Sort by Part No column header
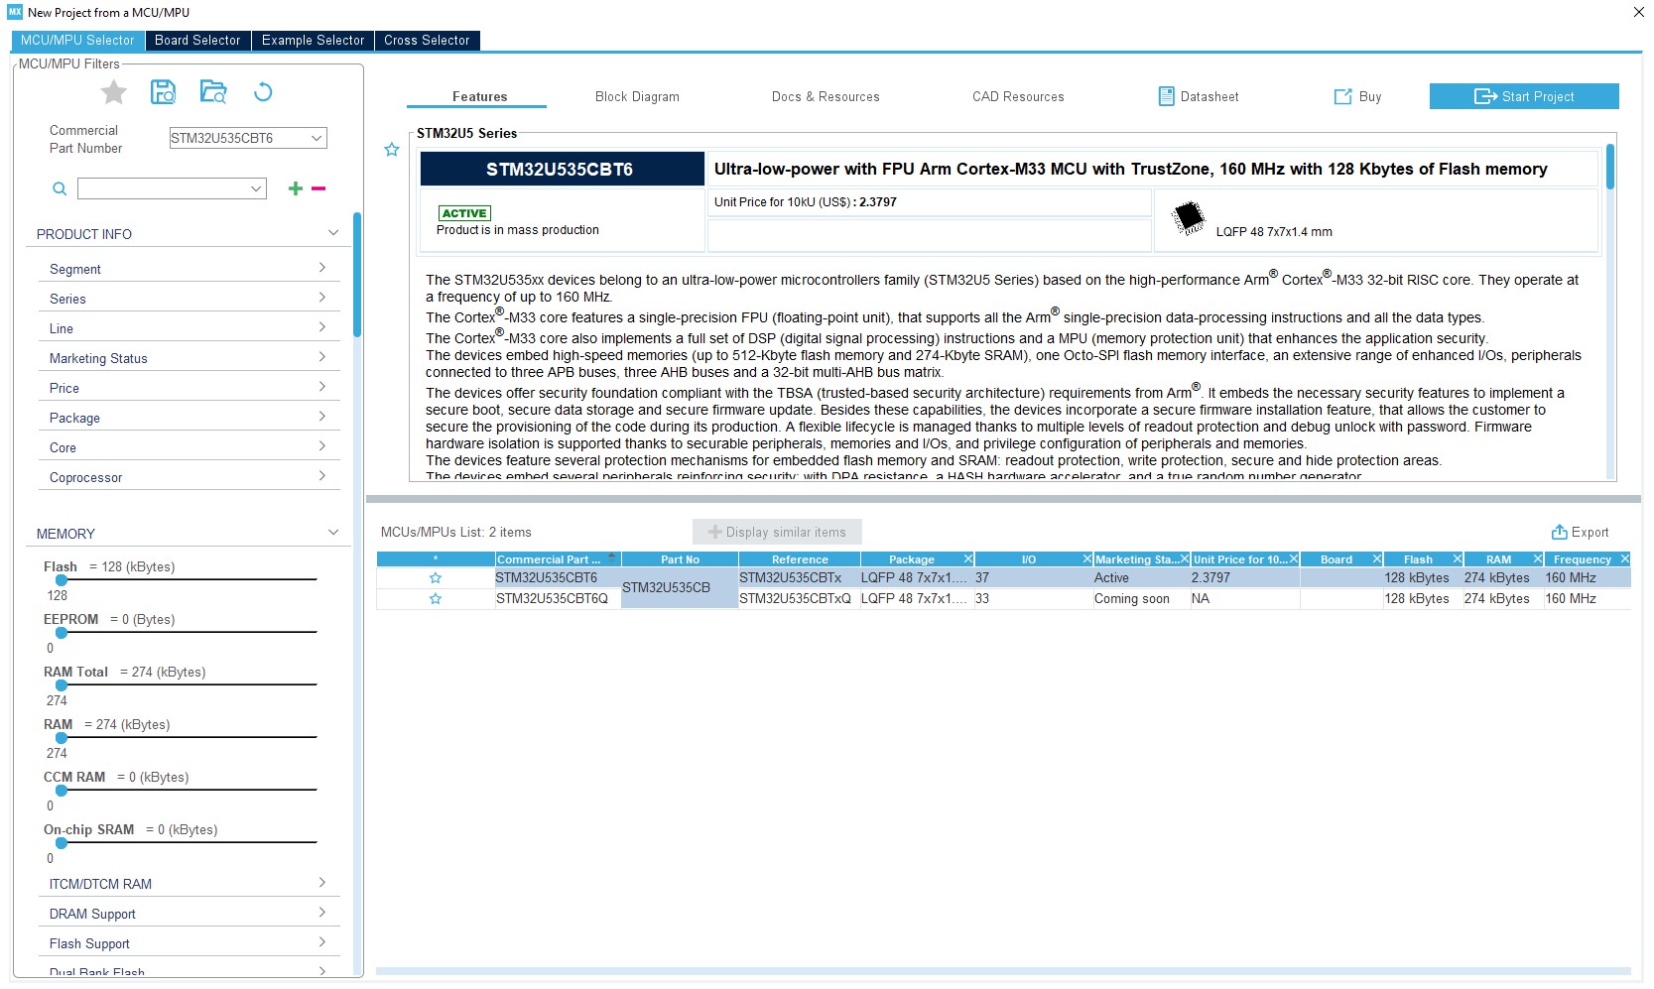Screen dimensions: 1654x989 coord(680,559)
